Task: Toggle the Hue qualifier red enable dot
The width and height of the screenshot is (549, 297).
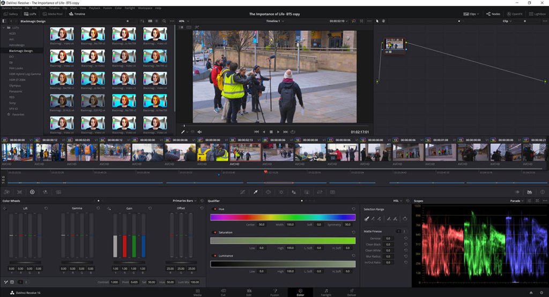Action: coord(215,209)
